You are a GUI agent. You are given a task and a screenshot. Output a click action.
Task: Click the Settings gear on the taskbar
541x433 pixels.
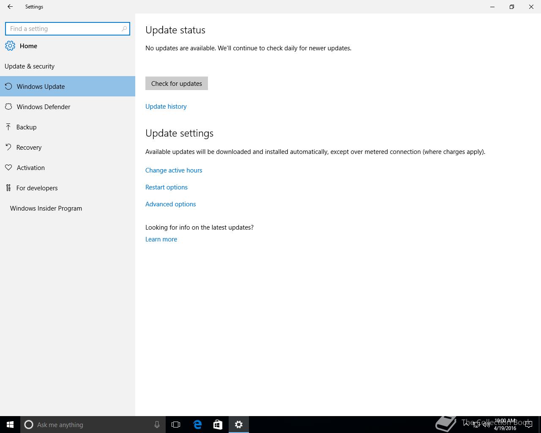coord(239,425)
